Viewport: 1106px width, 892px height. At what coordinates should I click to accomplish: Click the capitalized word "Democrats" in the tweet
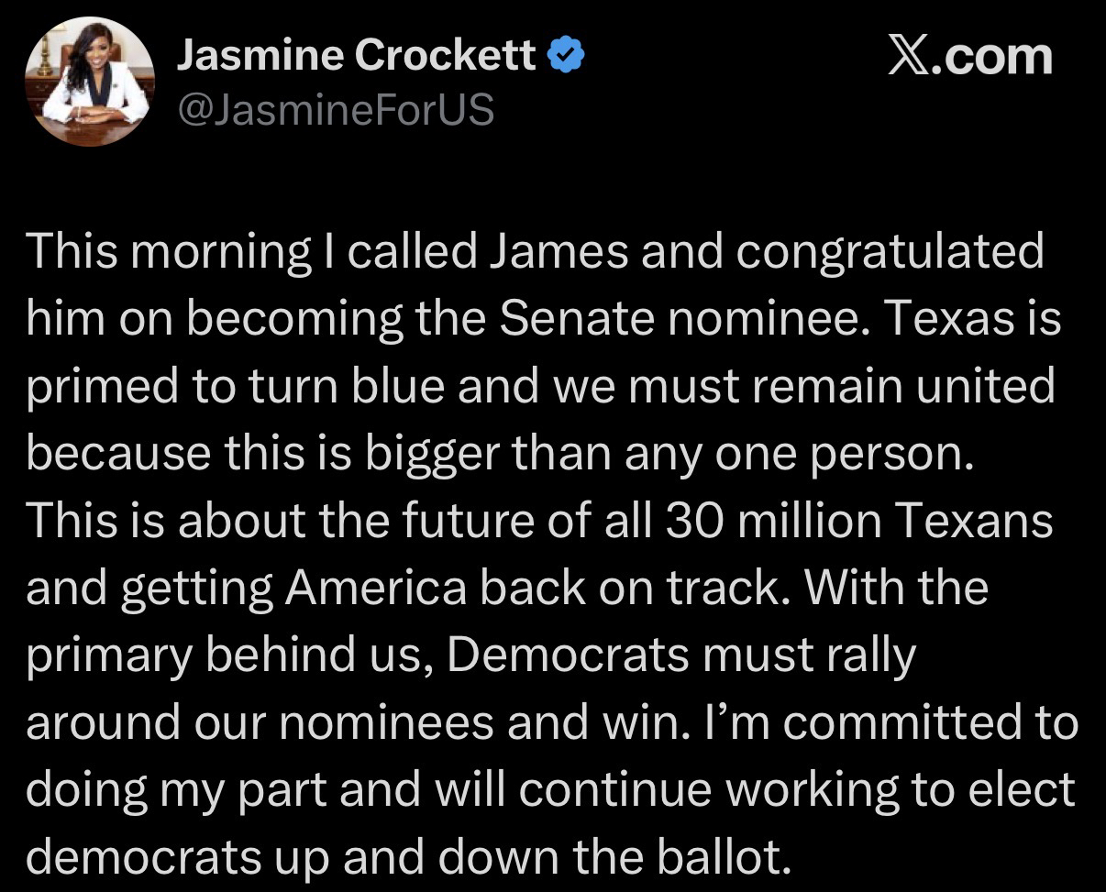pos(570,656)
